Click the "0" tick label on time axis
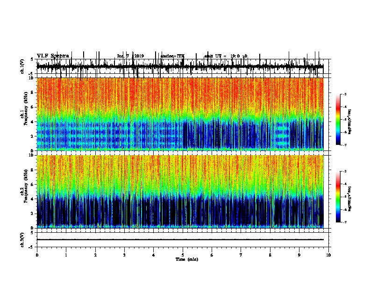This screenshot has height=286, width=370. click(x=37, y=255)
